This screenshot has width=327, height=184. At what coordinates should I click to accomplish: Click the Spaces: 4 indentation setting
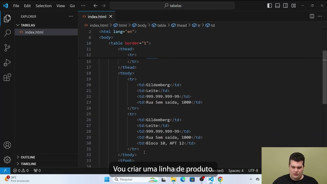(x=236, y=170)
